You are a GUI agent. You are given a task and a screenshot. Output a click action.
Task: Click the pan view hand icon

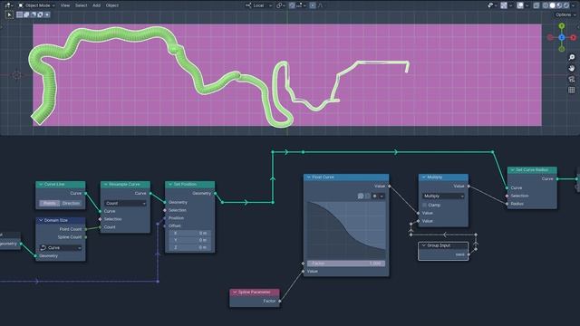click(x=572, y=69)
